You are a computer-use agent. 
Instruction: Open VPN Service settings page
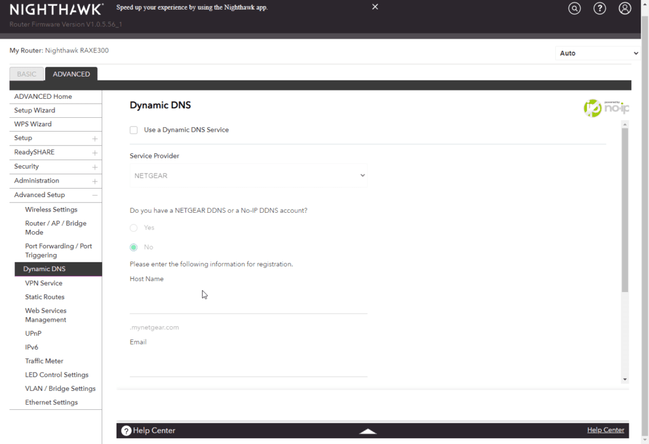click(44, 283)
